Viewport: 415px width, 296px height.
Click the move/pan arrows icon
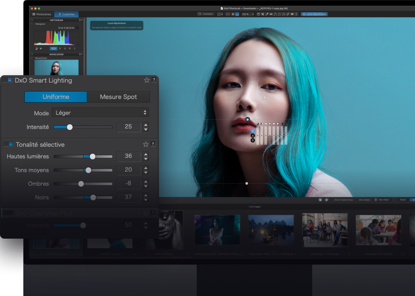(233, 14)
